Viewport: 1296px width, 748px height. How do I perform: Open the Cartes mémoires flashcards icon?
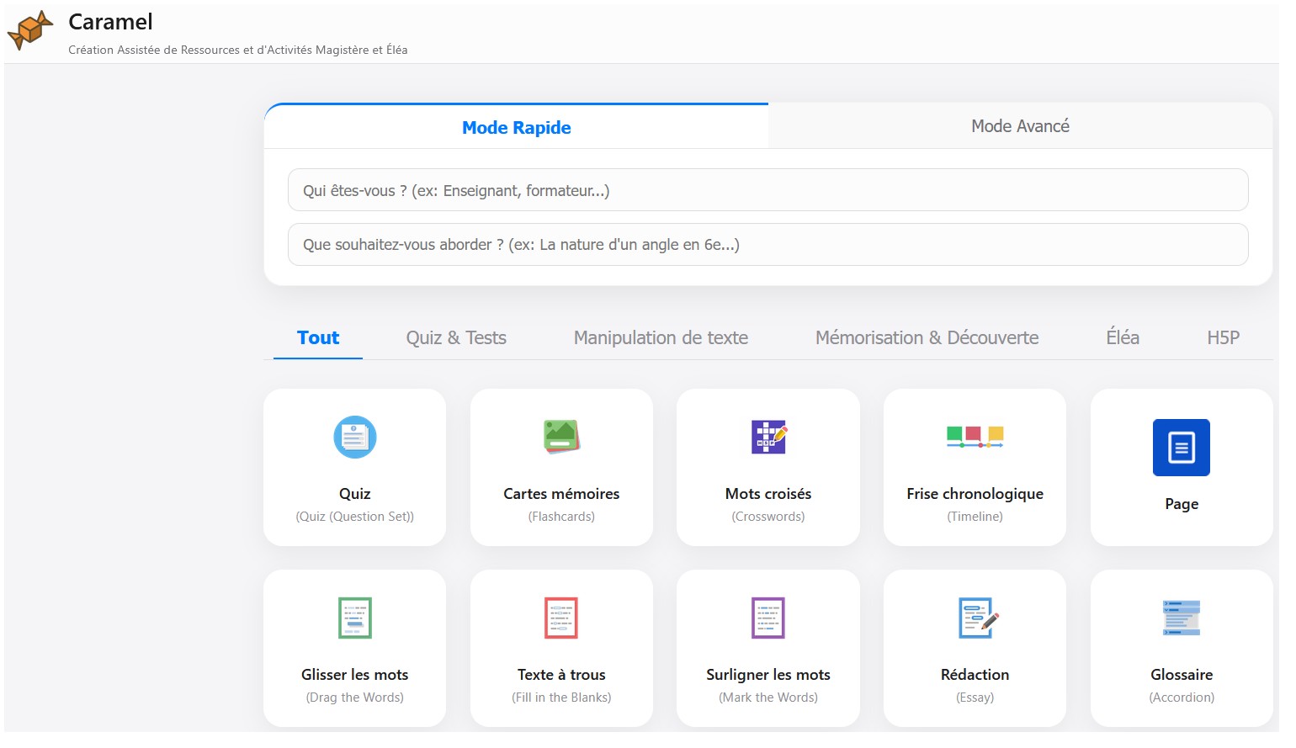point(561,438)
